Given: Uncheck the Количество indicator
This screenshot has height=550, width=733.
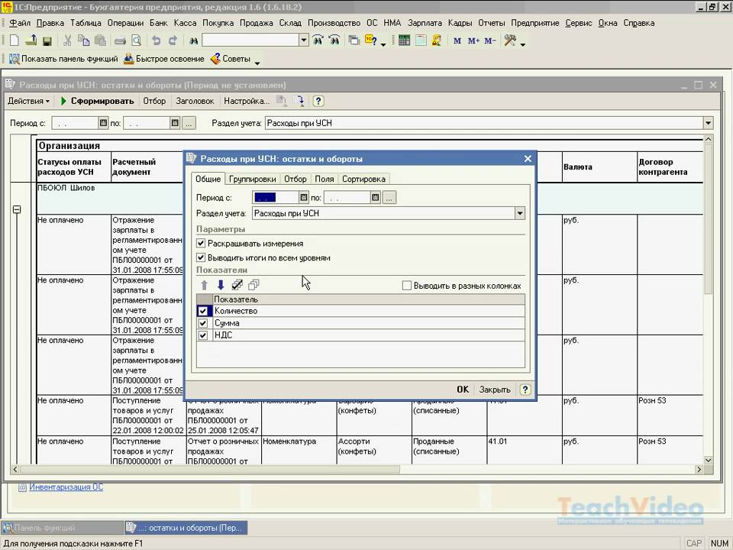Looking at the screenshot, I should coord(203,311).
